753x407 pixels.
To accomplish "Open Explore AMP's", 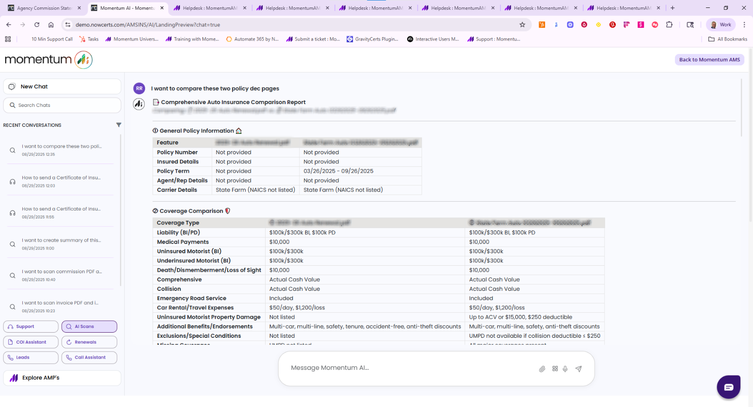I will (62, 378).
